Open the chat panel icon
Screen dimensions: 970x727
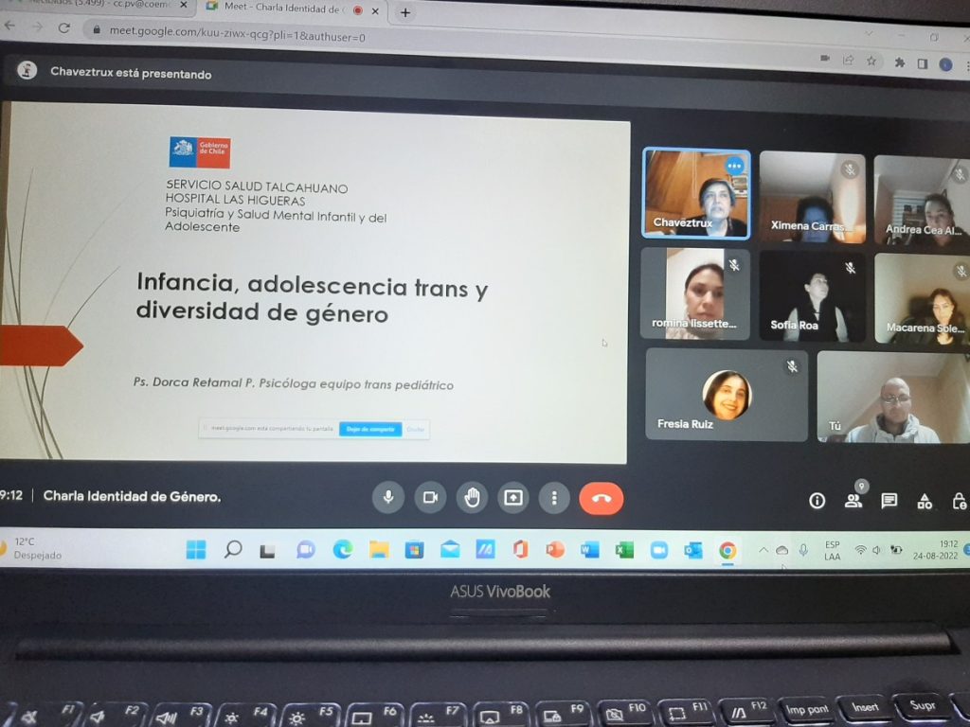[889, 501]
